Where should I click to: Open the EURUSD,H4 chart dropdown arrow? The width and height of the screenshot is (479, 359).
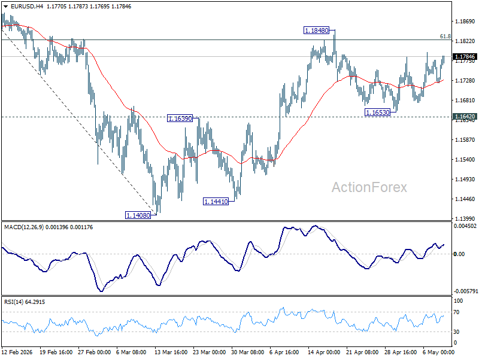[6, 7]
